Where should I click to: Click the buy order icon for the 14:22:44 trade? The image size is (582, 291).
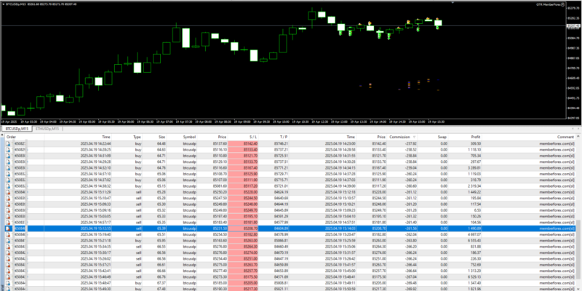pos(9,145)
